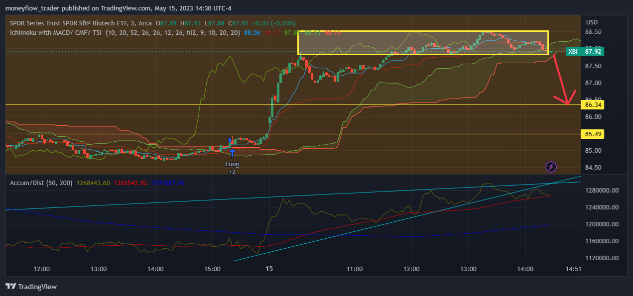Click the 87.50 price axis label
633x296 pixels.
pyautogui.click(x=594, y=66)
